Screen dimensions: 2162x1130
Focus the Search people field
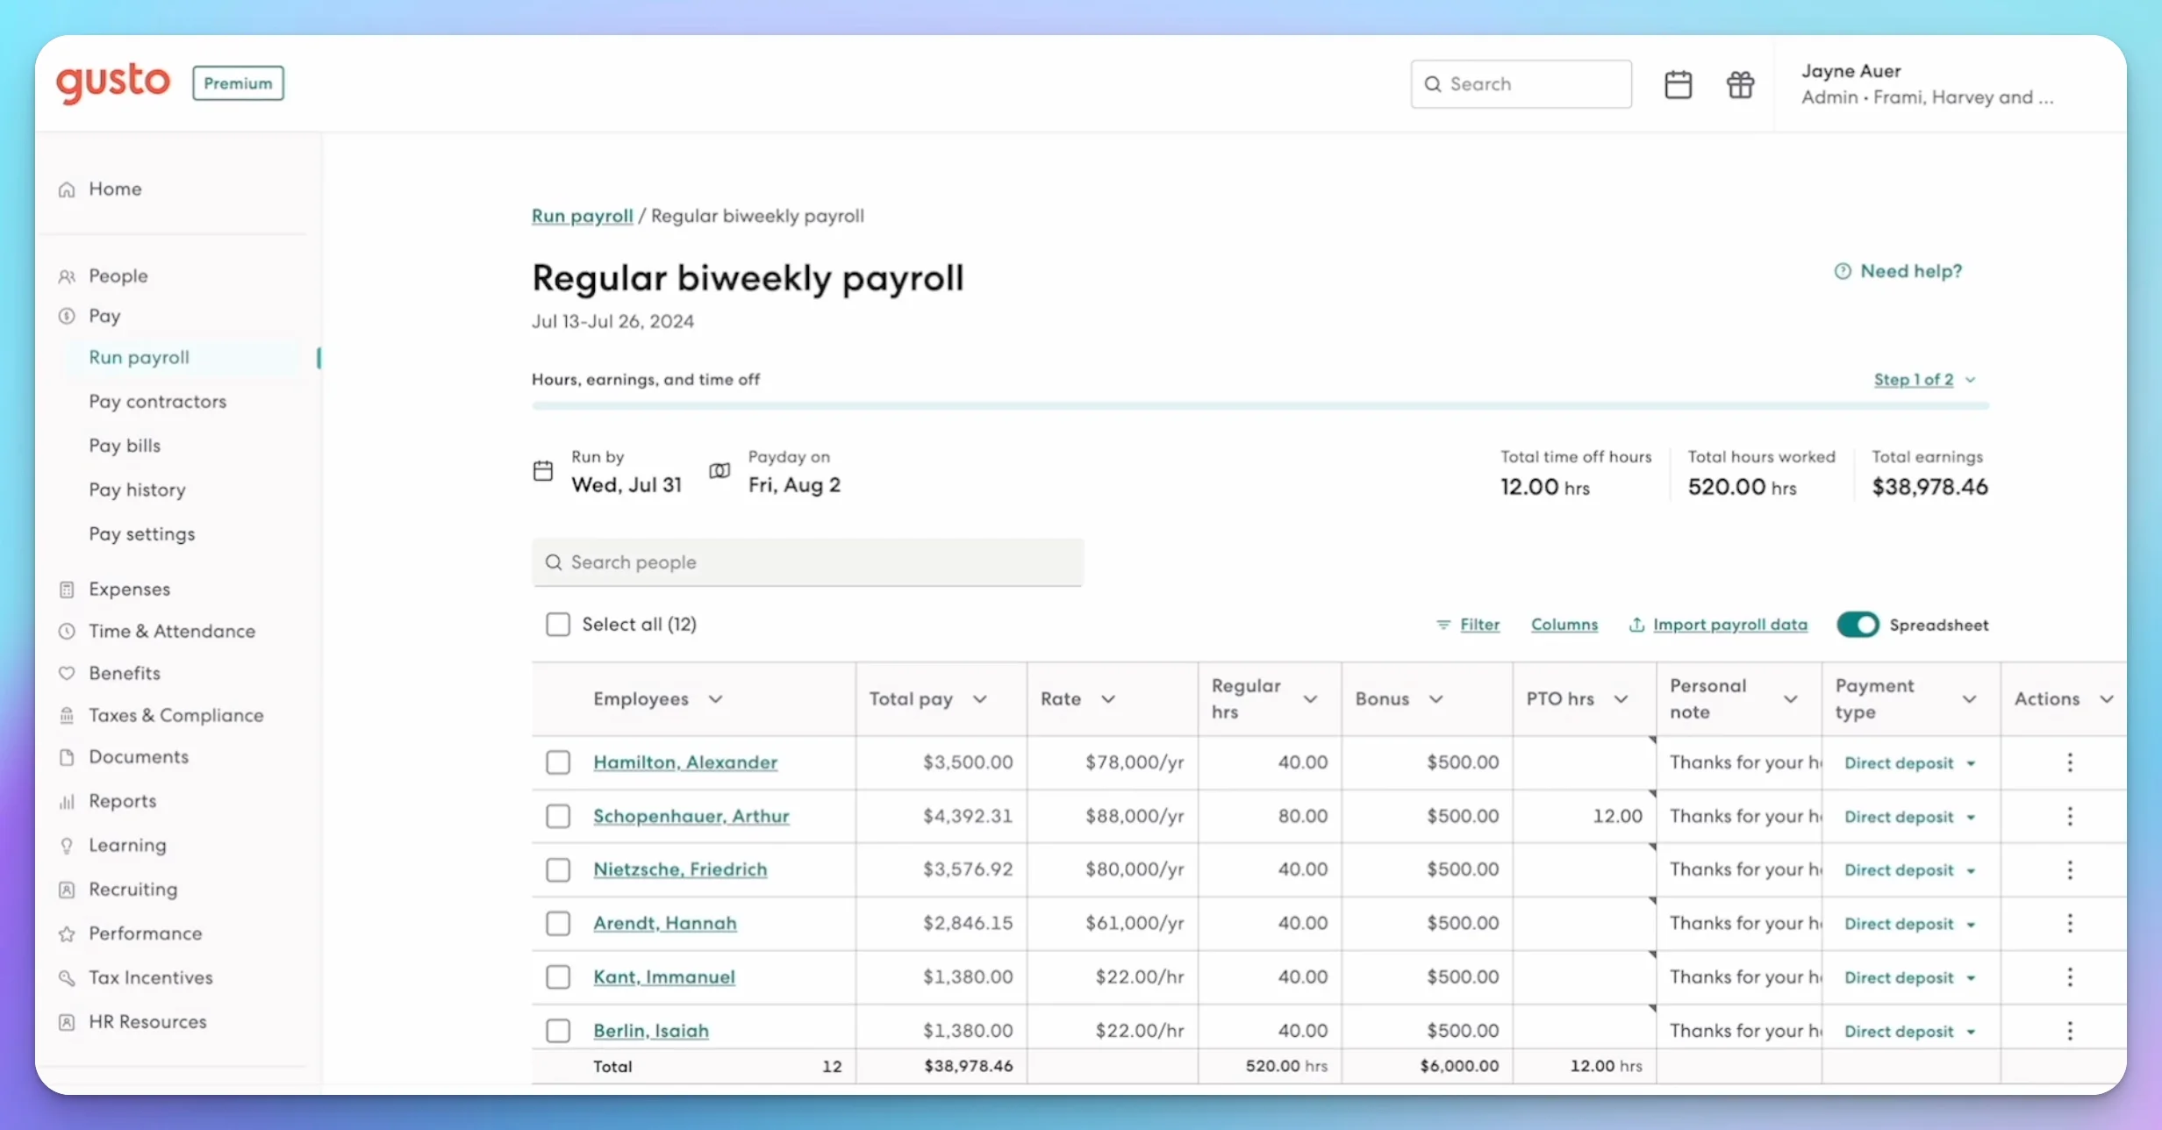pos(807,562)
